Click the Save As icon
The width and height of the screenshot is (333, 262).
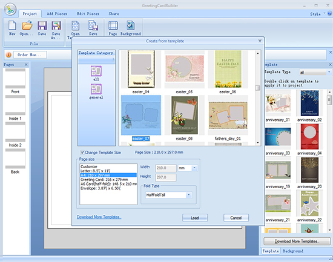tap(56, 25)
